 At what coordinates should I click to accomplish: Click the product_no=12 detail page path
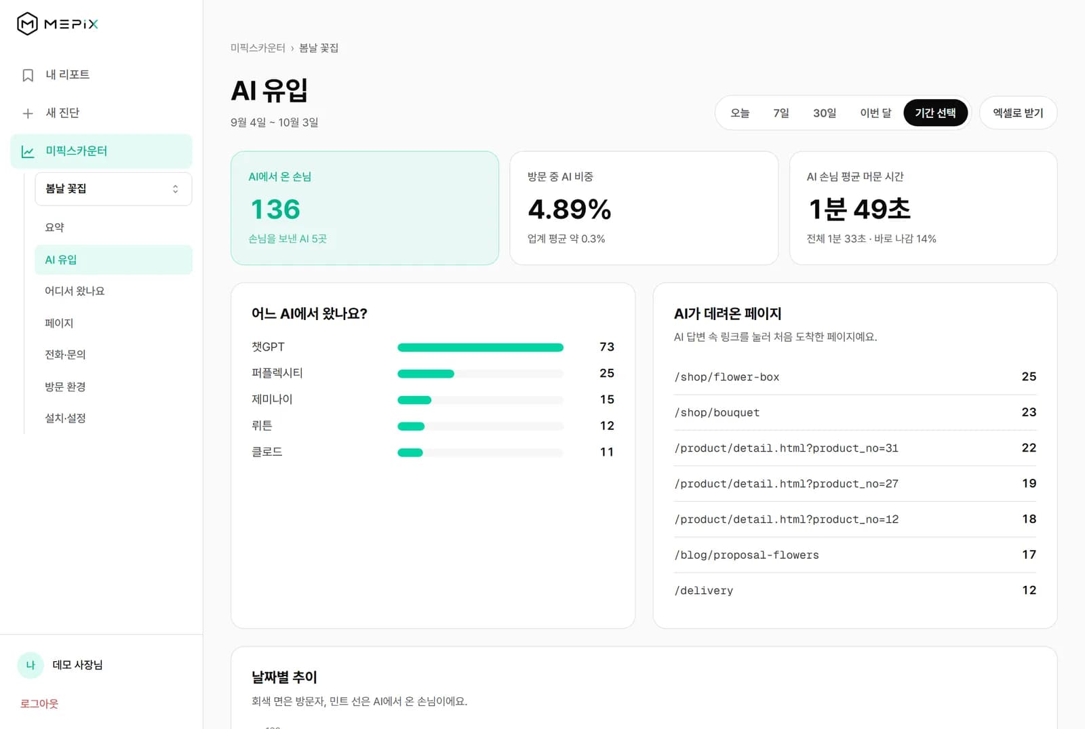coord(786,519)
